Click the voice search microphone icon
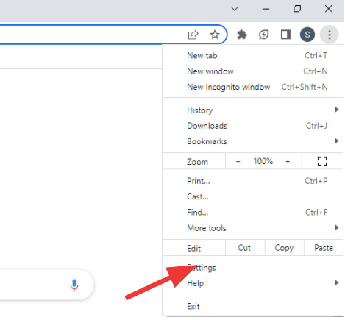Viewport: 345px width, 320px height. [x=74, y=285]
